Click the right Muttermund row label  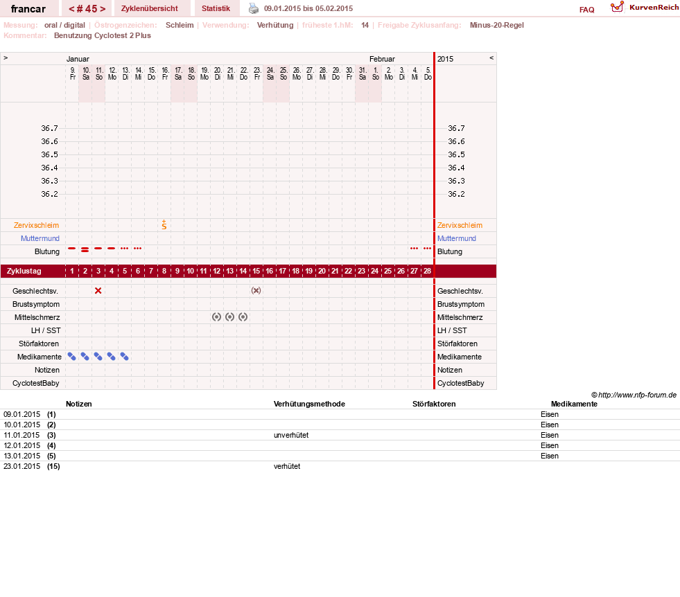coord(457,238)
